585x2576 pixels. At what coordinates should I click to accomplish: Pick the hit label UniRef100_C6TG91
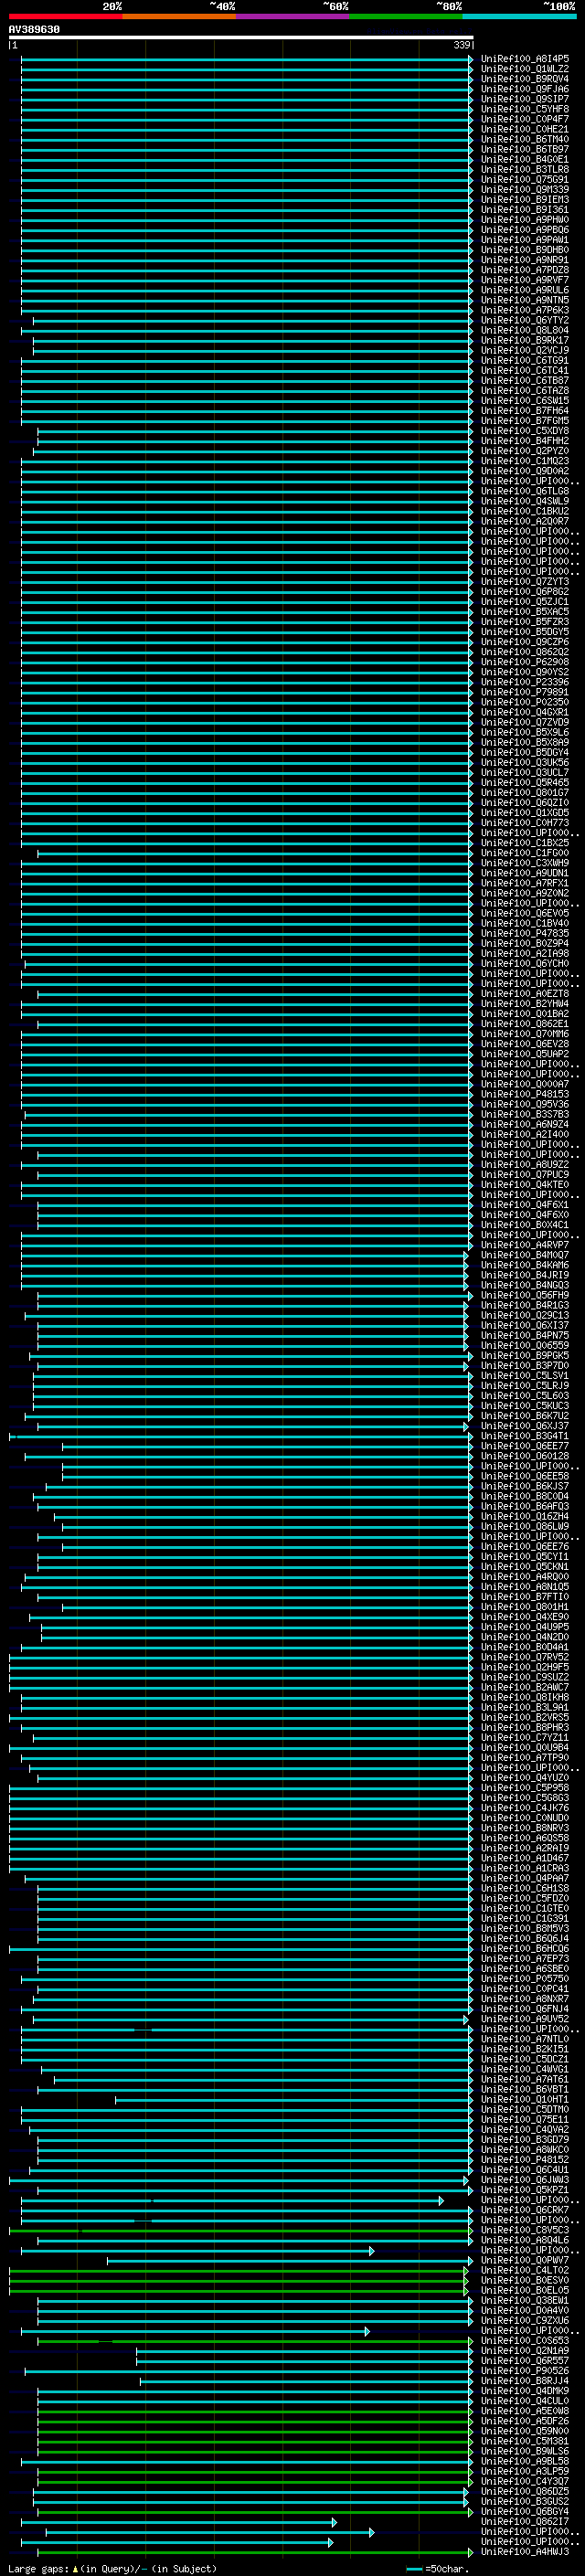(x=525, y=360)
